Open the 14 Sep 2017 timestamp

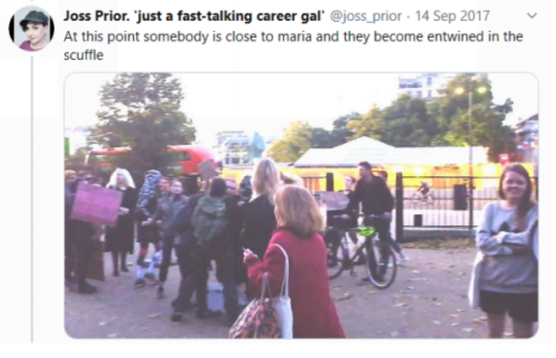pos(452,16)
